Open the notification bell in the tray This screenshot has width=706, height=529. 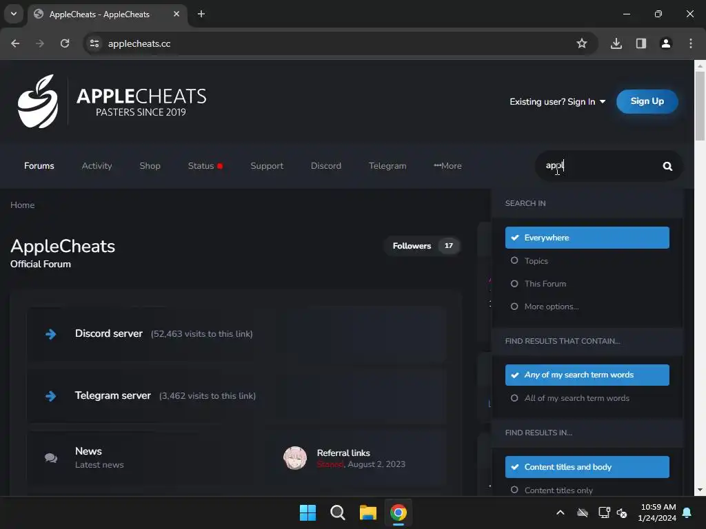[x=687, y=512]
